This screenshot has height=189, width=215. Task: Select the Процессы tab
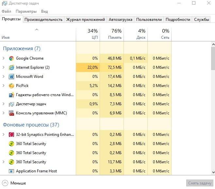[x=11, y=19]
